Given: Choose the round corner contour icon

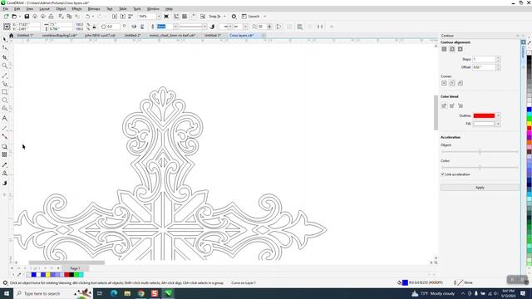Looking at the screenshot, I should coord(452,83).
